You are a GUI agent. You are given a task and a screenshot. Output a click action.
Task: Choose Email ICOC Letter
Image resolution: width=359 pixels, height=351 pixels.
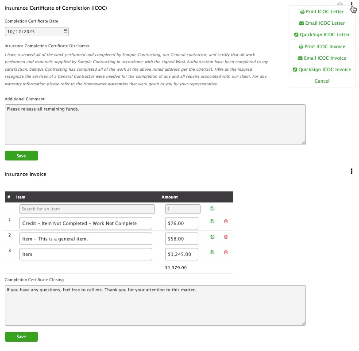[x=322, y=23]
